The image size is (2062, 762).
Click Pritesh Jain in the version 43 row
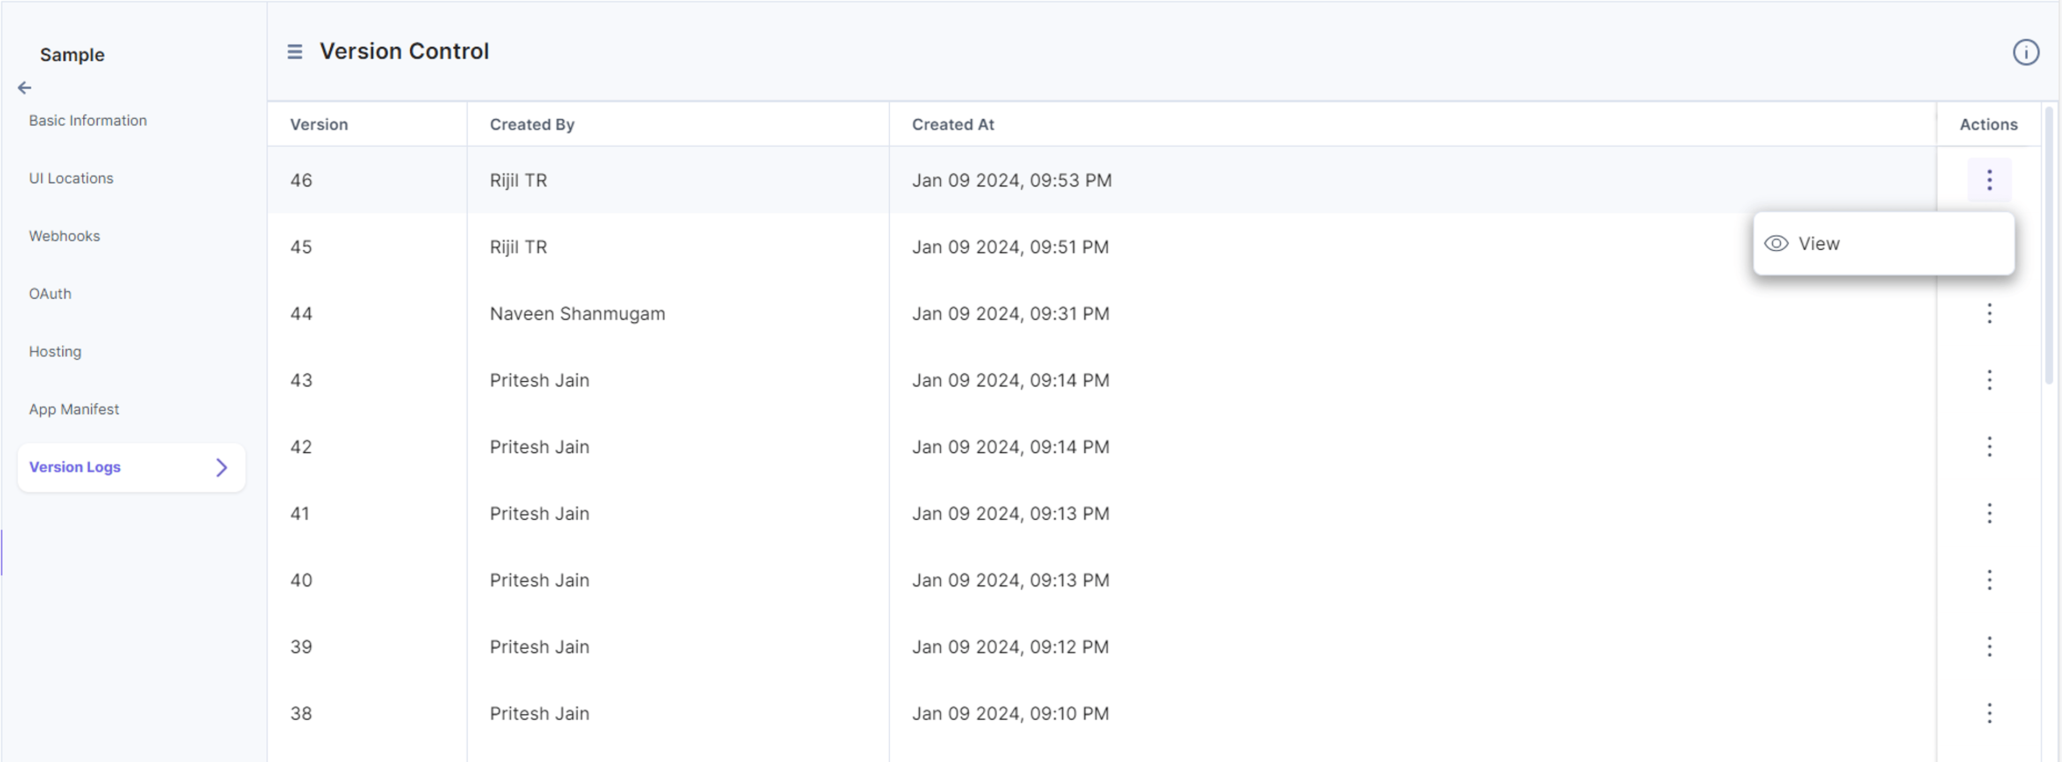tap(540, 380)
